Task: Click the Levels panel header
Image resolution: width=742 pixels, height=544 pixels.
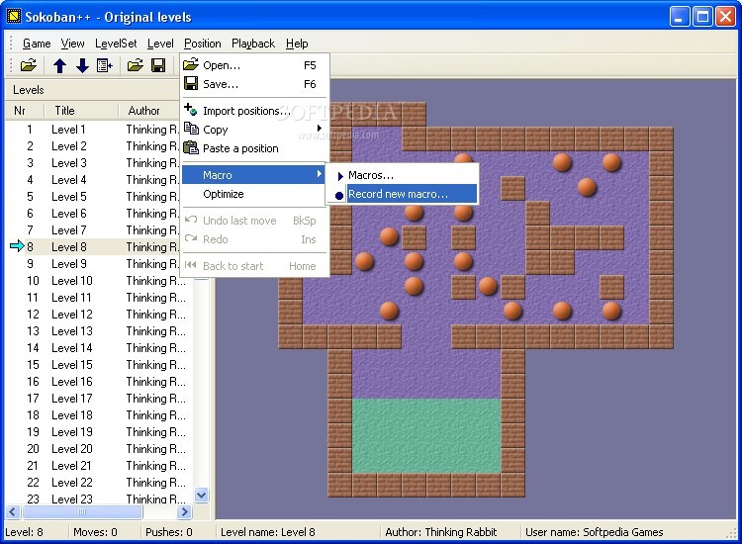Action: [92, 90]
